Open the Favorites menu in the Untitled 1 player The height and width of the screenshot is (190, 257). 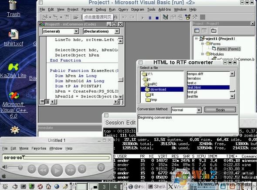(x=39, y=148)
